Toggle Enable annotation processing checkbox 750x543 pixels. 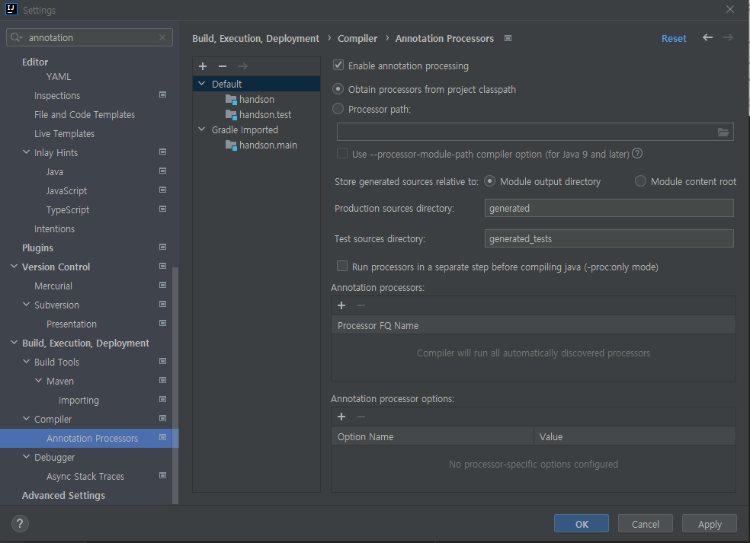click(339, 66)
